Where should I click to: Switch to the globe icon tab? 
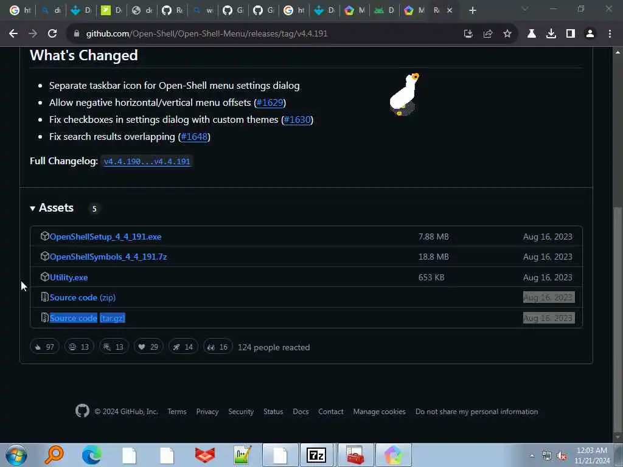pyautogui.click(x=142, y=10)
